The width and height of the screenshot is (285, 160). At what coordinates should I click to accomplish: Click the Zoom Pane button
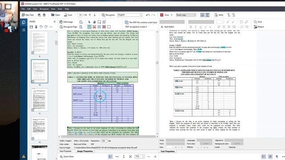tap(67, 156)
